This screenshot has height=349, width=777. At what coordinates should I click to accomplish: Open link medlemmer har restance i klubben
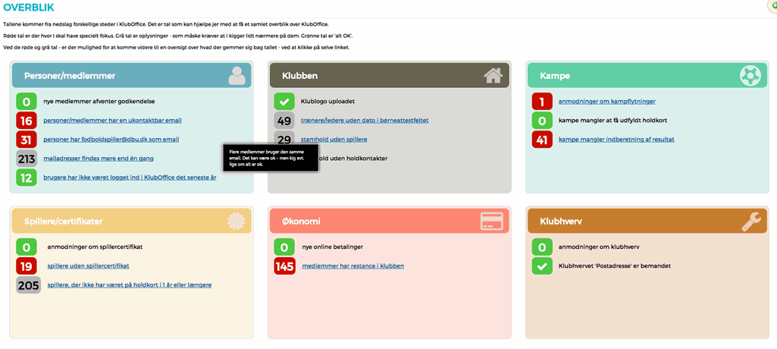tap(352, 266)
